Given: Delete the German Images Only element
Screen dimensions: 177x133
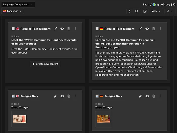Looking at the screenshot, I should (154, 96).
